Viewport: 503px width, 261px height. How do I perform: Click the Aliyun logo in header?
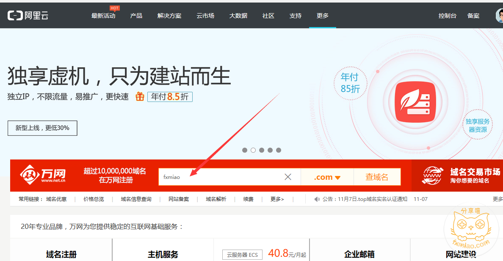point(28,15)
